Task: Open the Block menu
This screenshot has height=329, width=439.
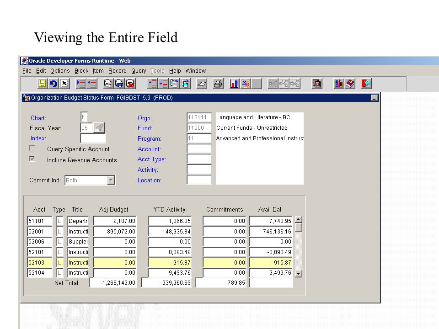Action: [81, 71]
